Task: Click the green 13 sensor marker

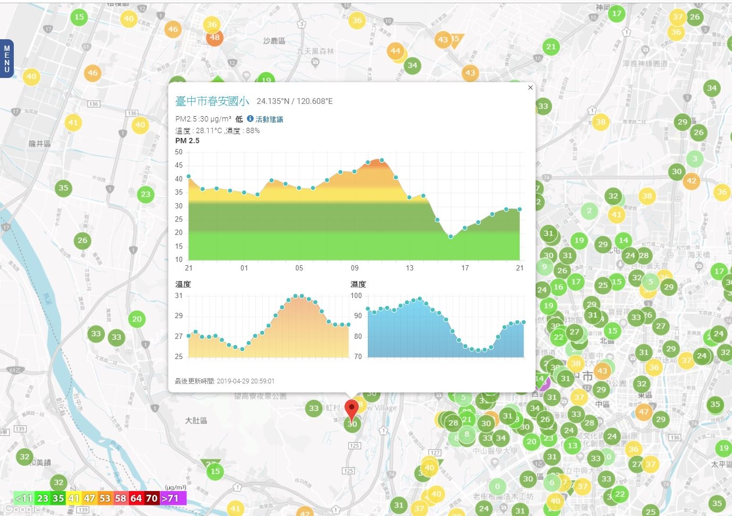Action: [572, 445]
